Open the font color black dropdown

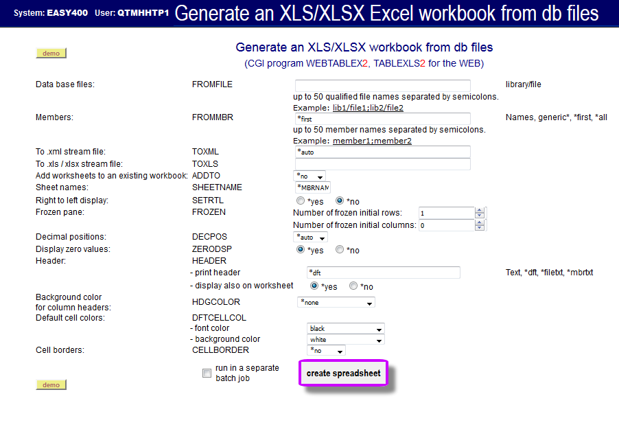345,329
